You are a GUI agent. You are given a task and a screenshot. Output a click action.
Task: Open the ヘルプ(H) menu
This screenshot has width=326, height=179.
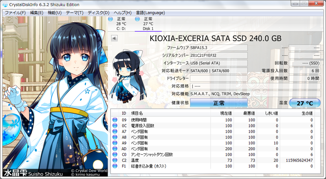pos(123,13)
